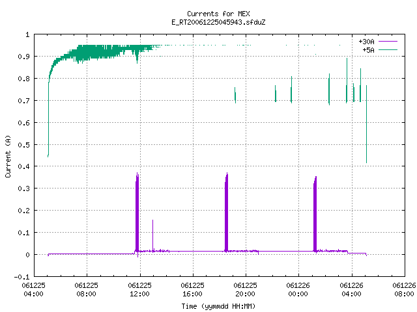
Task: Click x-axis label 061226 00:00
Action: (x=298, y=289)
